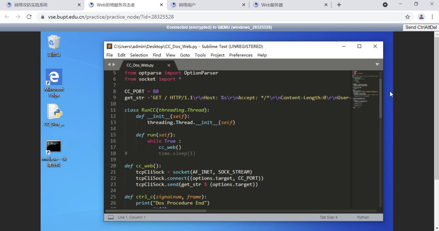The height and width of the screenshot is (231, 439).
Task: Click 'def cc_web():' on line 20
Action: tap(143, 166)
